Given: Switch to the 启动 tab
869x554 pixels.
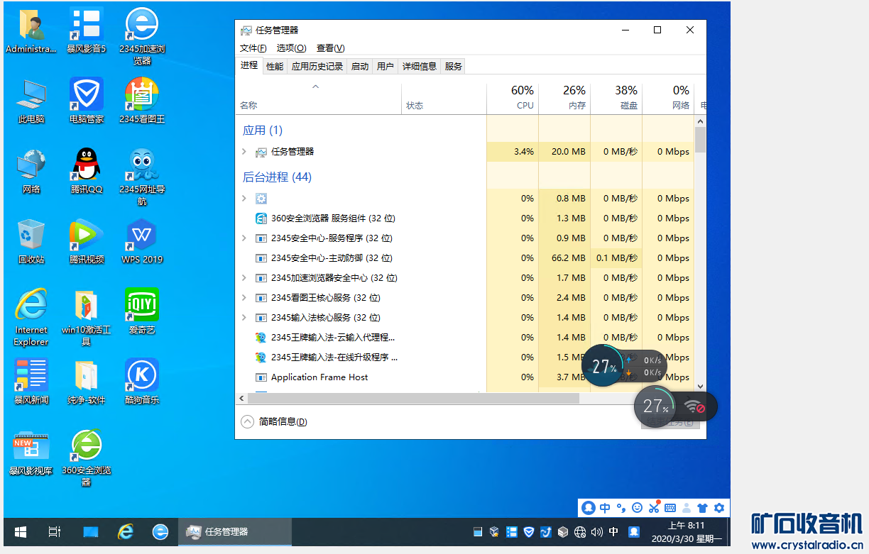Looking at the screenshot, I should point(360,67).
